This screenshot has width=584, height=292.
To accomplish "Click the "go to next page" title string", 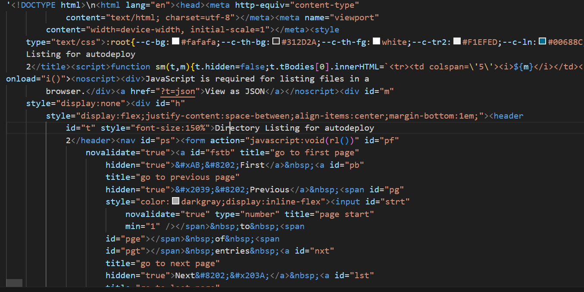I will point(178,263).
